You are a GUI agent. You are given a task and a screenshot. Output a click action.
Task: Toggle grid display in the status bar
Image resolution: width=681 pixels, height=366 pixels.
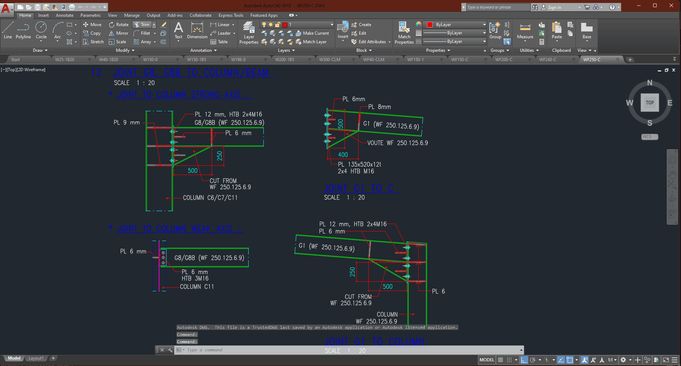coord(501,360)
